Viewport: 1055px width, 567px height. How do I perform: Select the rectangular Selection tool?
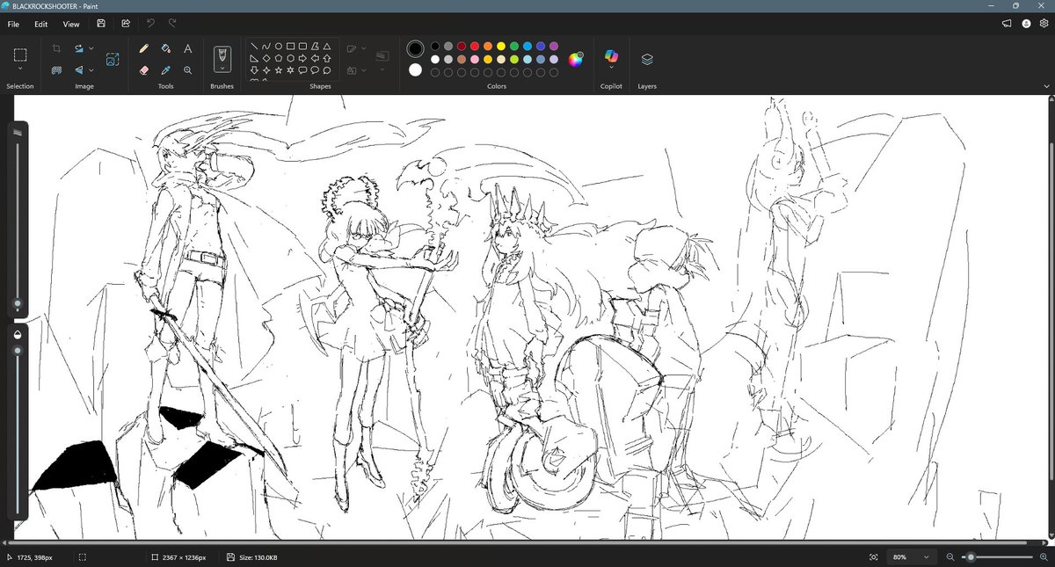point(20,55)
